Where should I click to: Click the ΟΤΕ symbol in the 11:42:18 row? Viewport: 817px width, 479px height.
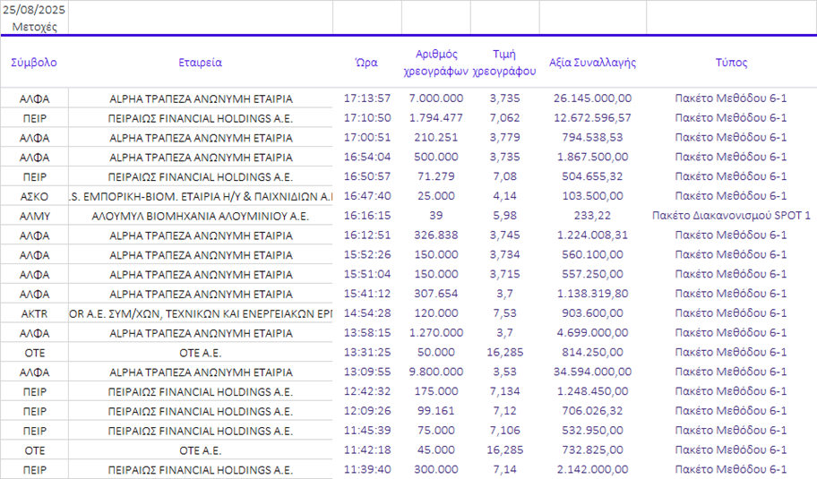click(34, 451)
